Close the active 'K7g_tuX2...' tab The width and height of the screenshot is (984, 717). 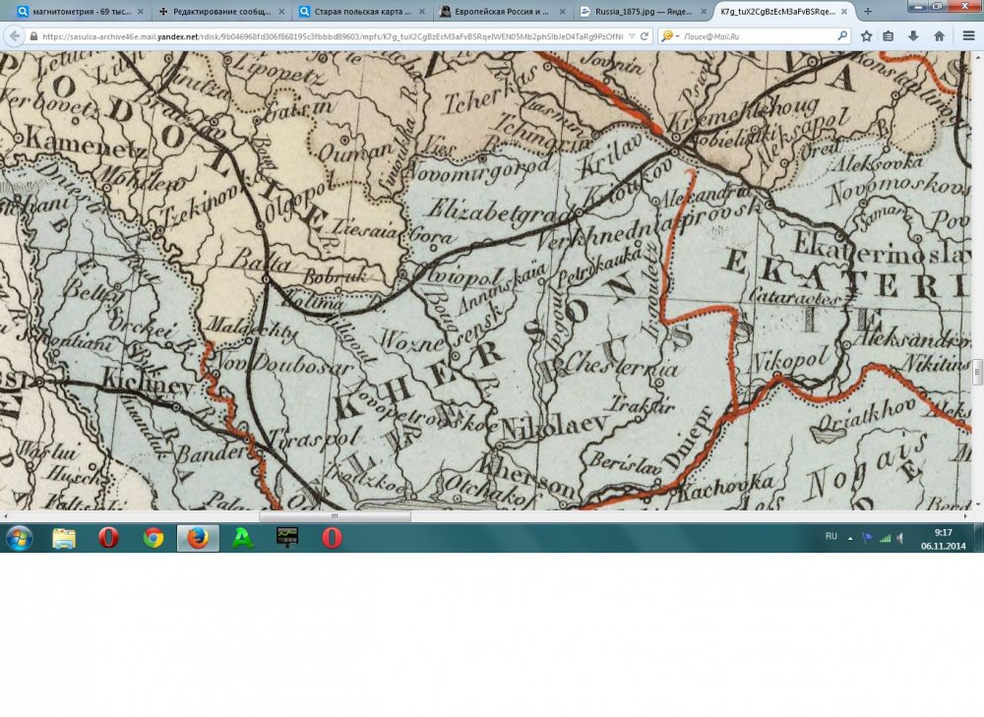844,11
